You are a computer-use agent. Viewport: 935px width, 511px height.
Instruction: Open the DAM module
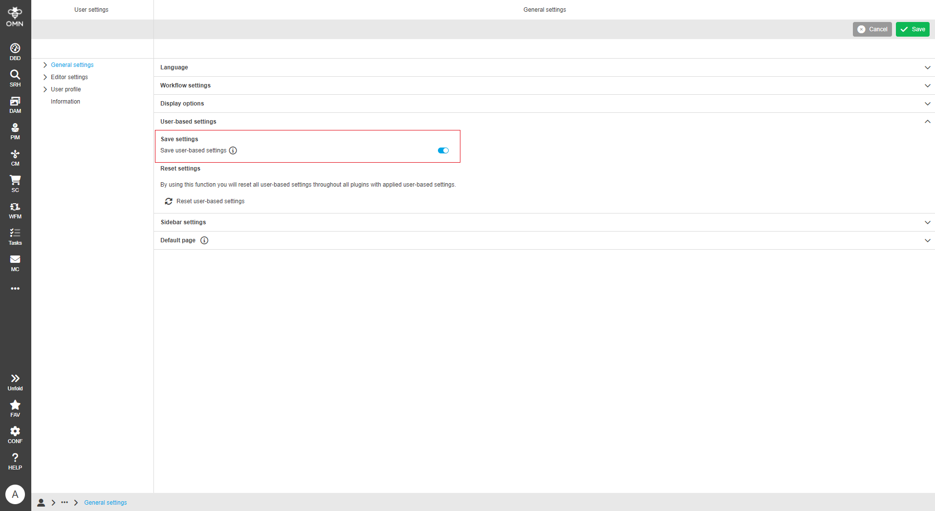[x=15, y=104]
